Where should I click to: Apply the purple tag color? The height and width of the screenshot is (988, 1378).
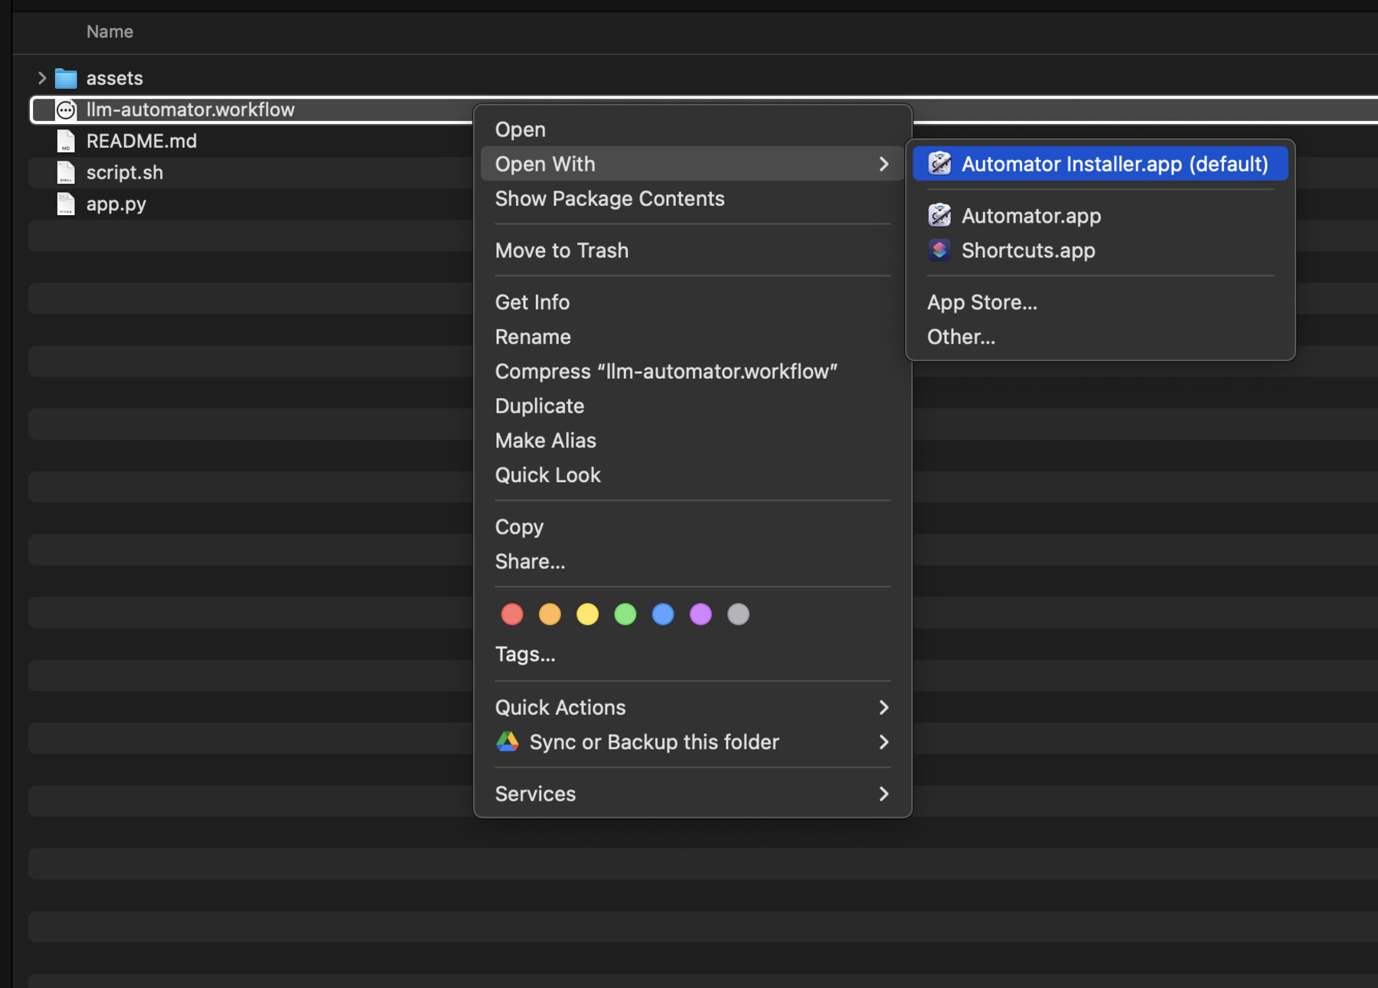tap(700, 614)
